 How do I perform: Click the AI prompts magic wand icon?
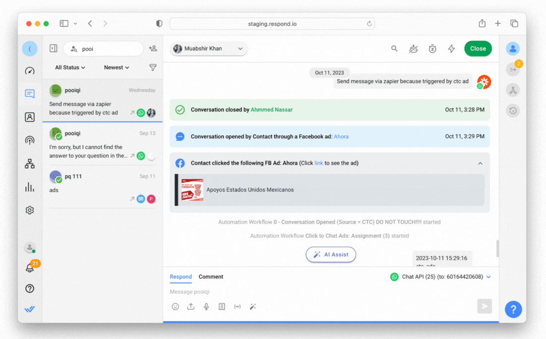(x=253, y=307)
